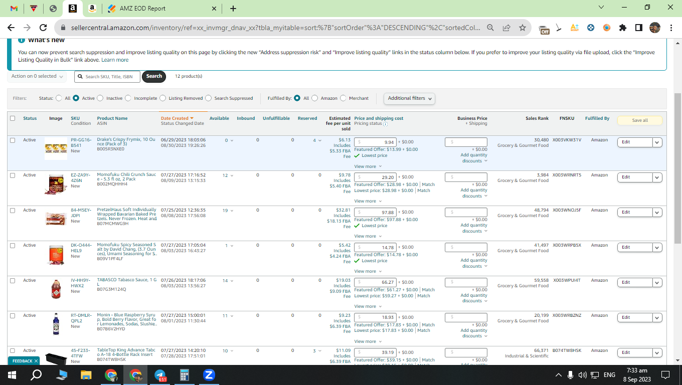The image size is (682, 385).
Task: Open the Chrome tab search chevron
Action: tap(601, 8)
